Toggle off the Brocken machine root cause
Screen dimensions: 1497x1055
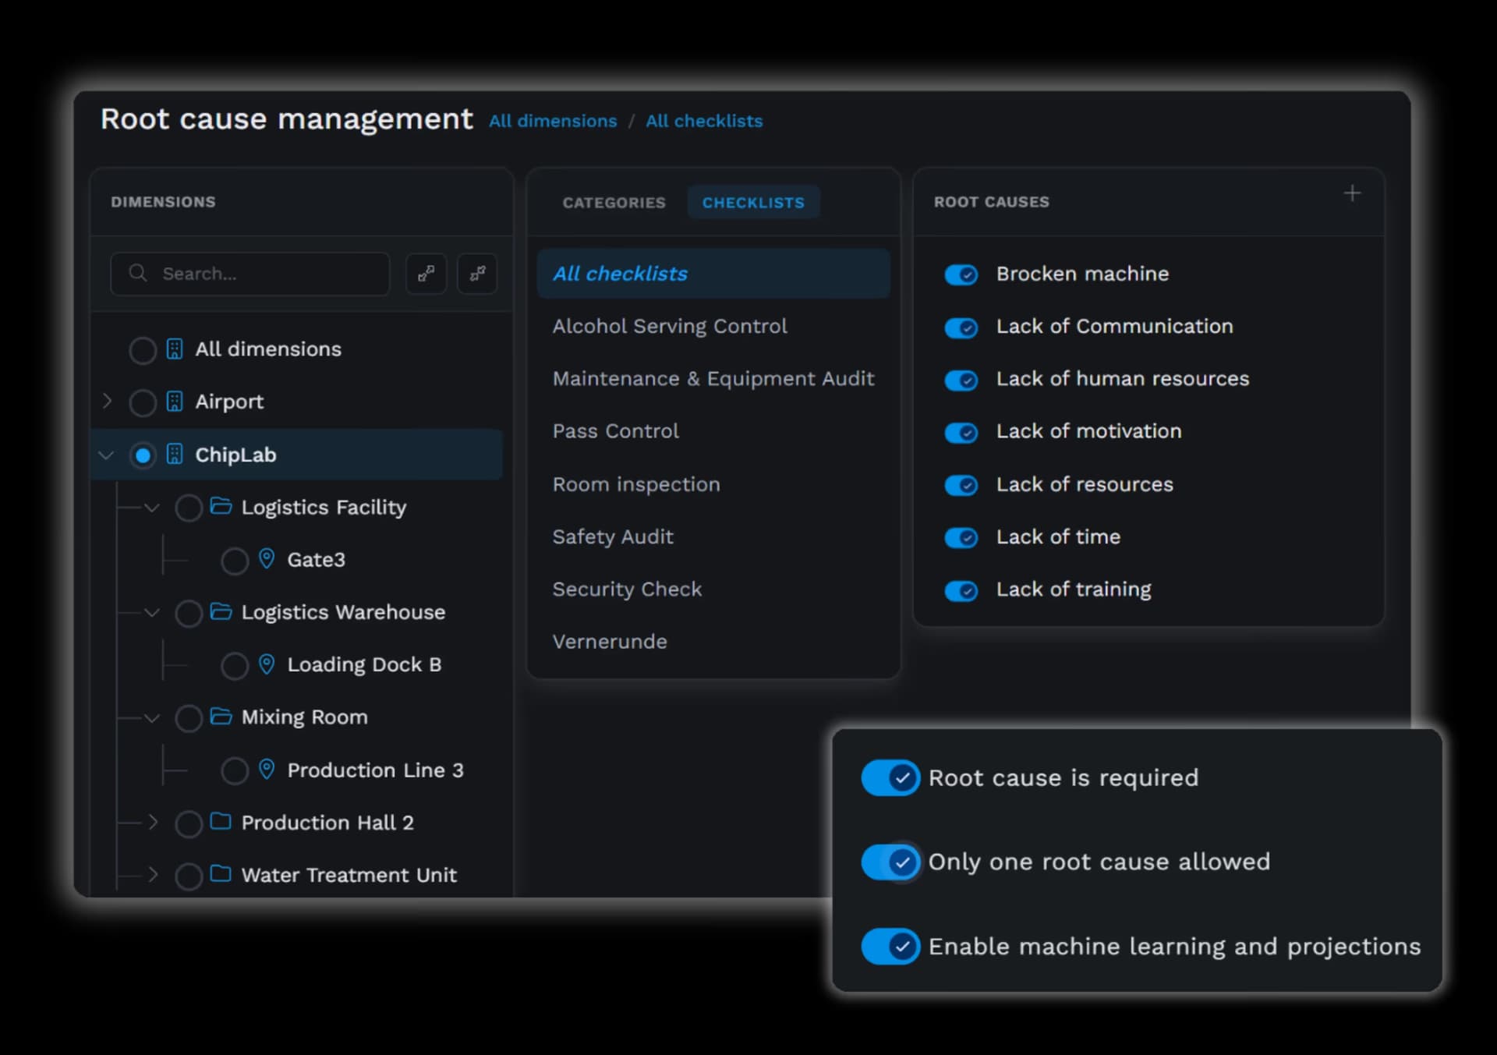961,274
